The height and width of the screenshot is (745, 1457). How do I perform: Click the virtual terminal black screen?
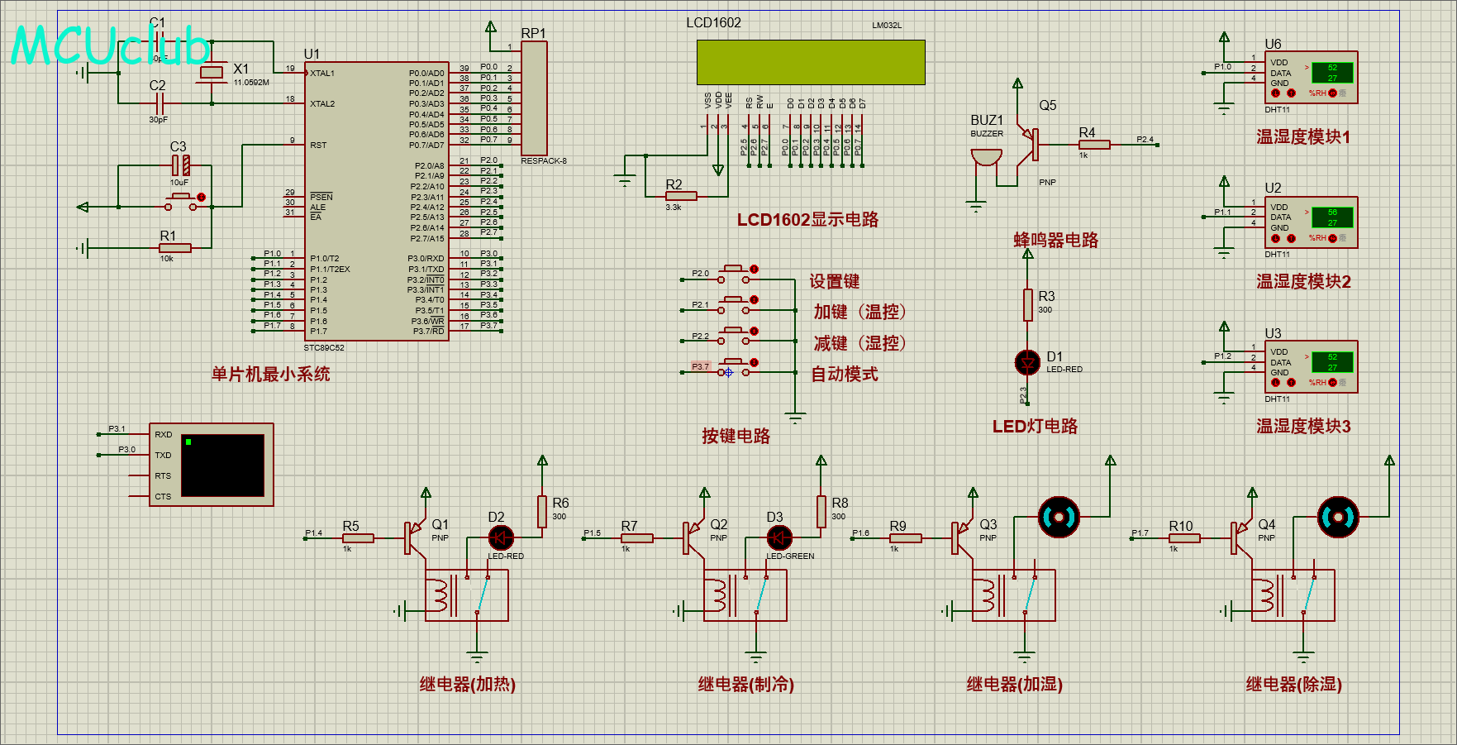222,466
